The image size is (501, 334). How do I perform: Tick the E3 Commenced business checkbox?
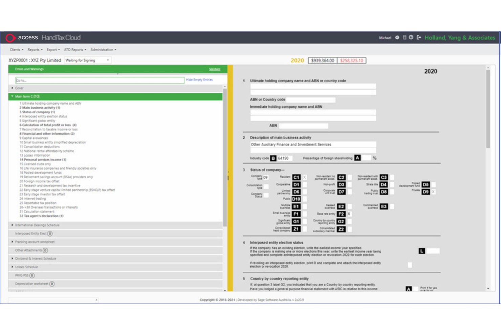pyautogui.click(x=392, y=206)
